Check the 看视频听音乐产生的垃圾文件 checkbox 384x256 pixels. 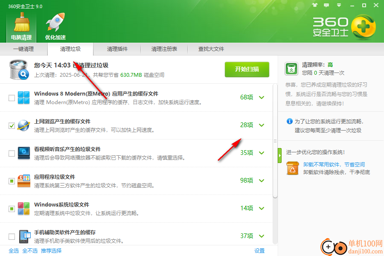point(12,153)
